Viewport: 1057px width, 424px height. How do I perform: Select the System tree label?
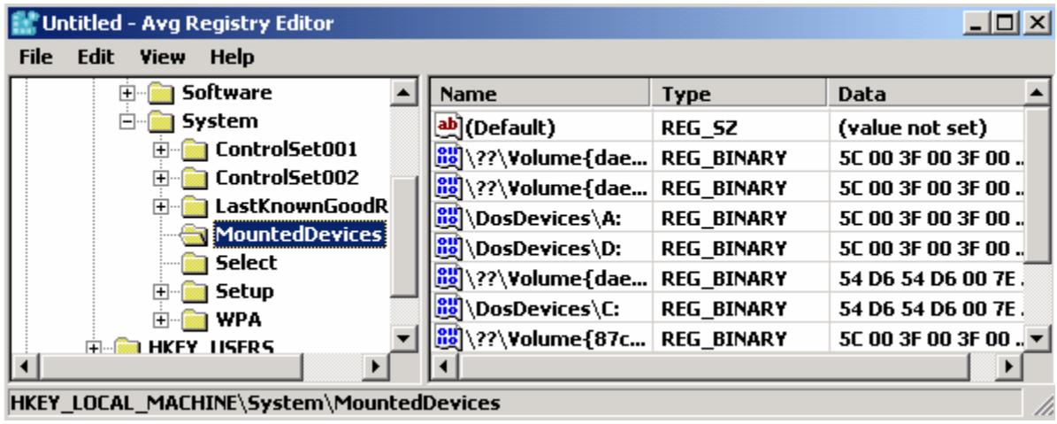[219, 121]
